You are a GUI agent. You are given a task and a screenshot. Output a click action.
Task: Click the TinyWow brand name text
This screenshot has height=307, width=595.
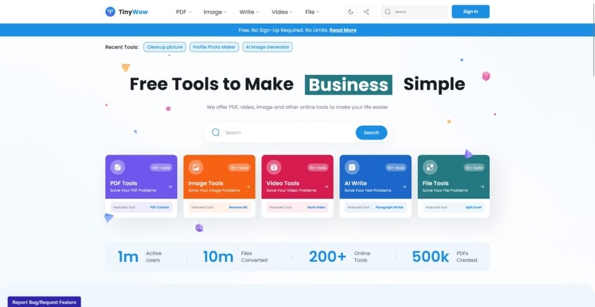(x=133, y=12)
